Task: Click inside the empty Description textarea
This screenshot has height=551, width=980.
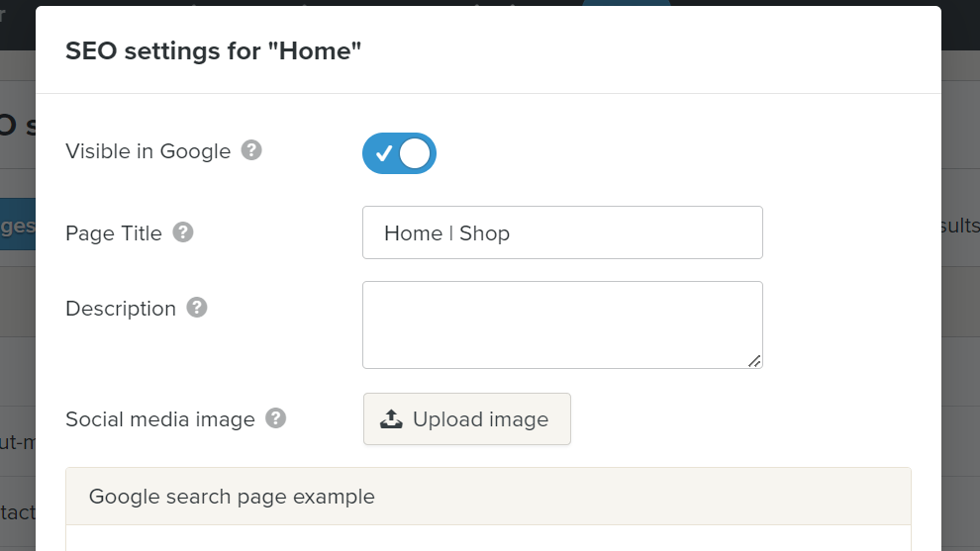Action: [x=562, y=324]
